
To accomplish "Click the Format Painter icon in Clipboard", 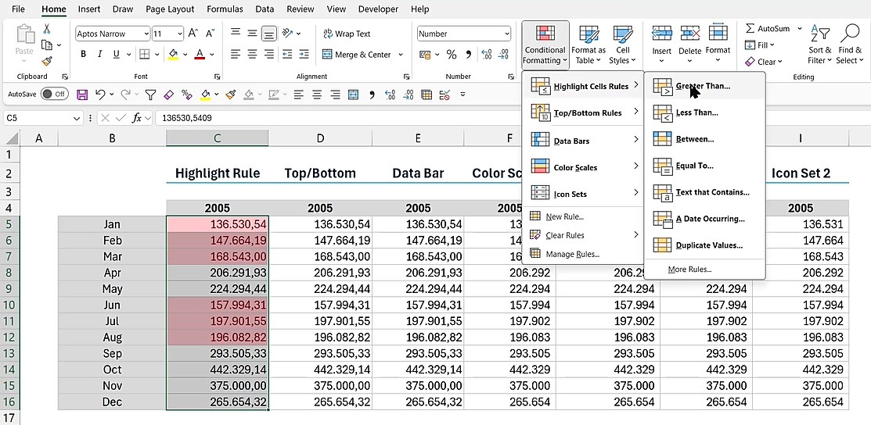I will [47, 61].
